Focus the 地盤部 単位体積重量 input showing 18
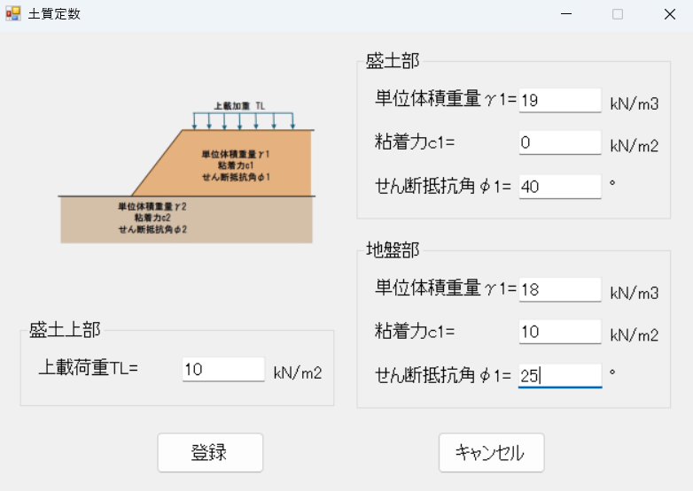 [x=560, y=289]
